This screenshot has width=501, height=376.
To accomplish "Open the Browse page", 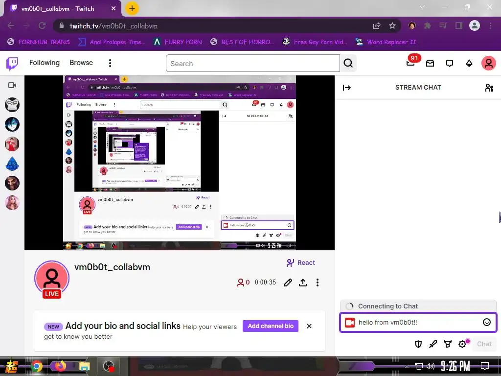I will click(x=81, y=63).
